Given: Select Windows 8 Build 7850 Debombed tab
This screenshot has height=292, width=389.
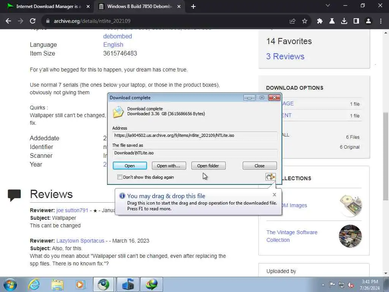Looking at the screenshot, I should [x=139, y=6].
